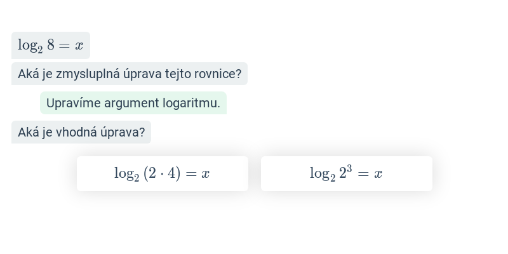Pick the right answer card with the exponent
This screenshot has height=254, width=508.
[x=346, y=173]
